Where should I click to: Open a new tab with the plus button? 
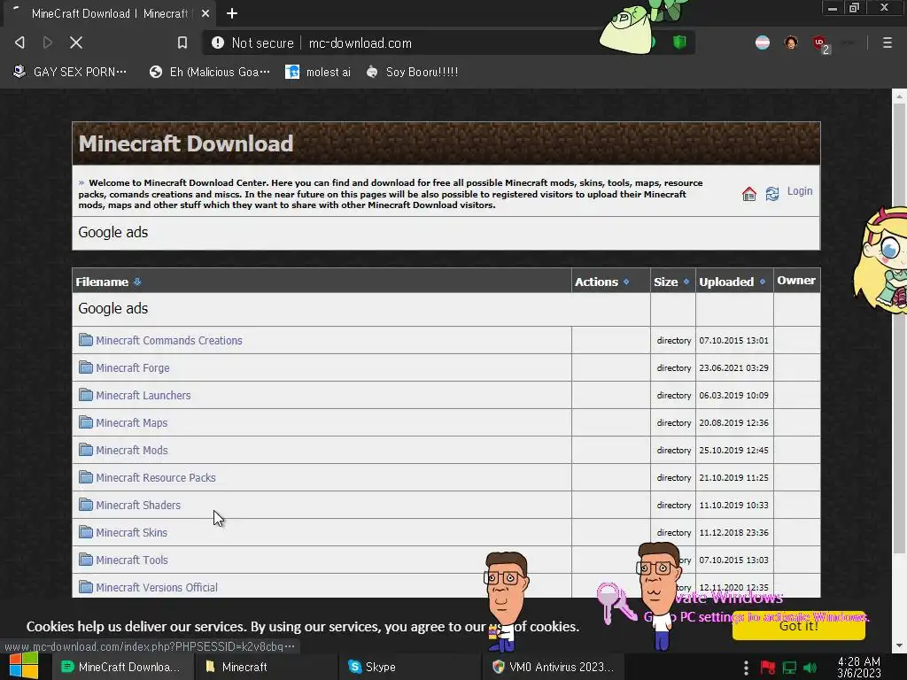tap(232, 13)
